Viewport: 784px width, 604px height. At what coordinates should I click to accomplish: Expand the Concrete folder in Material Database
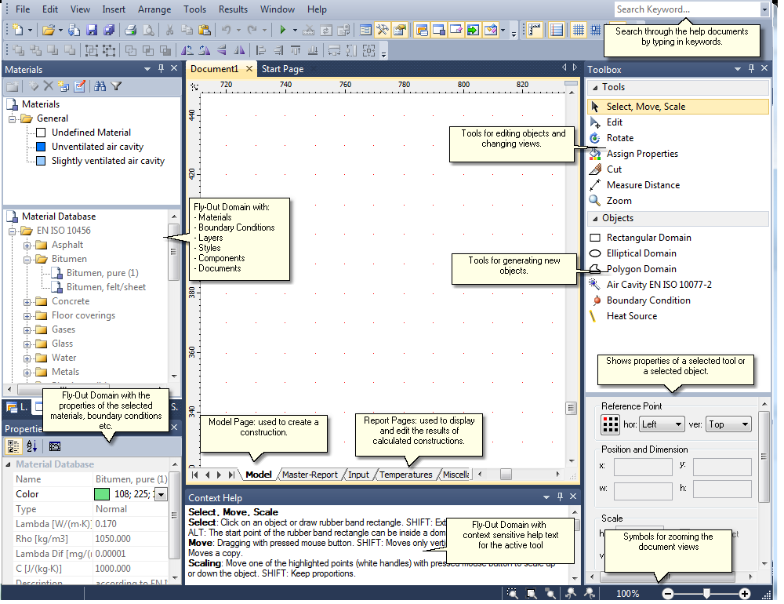pos(28,301)
